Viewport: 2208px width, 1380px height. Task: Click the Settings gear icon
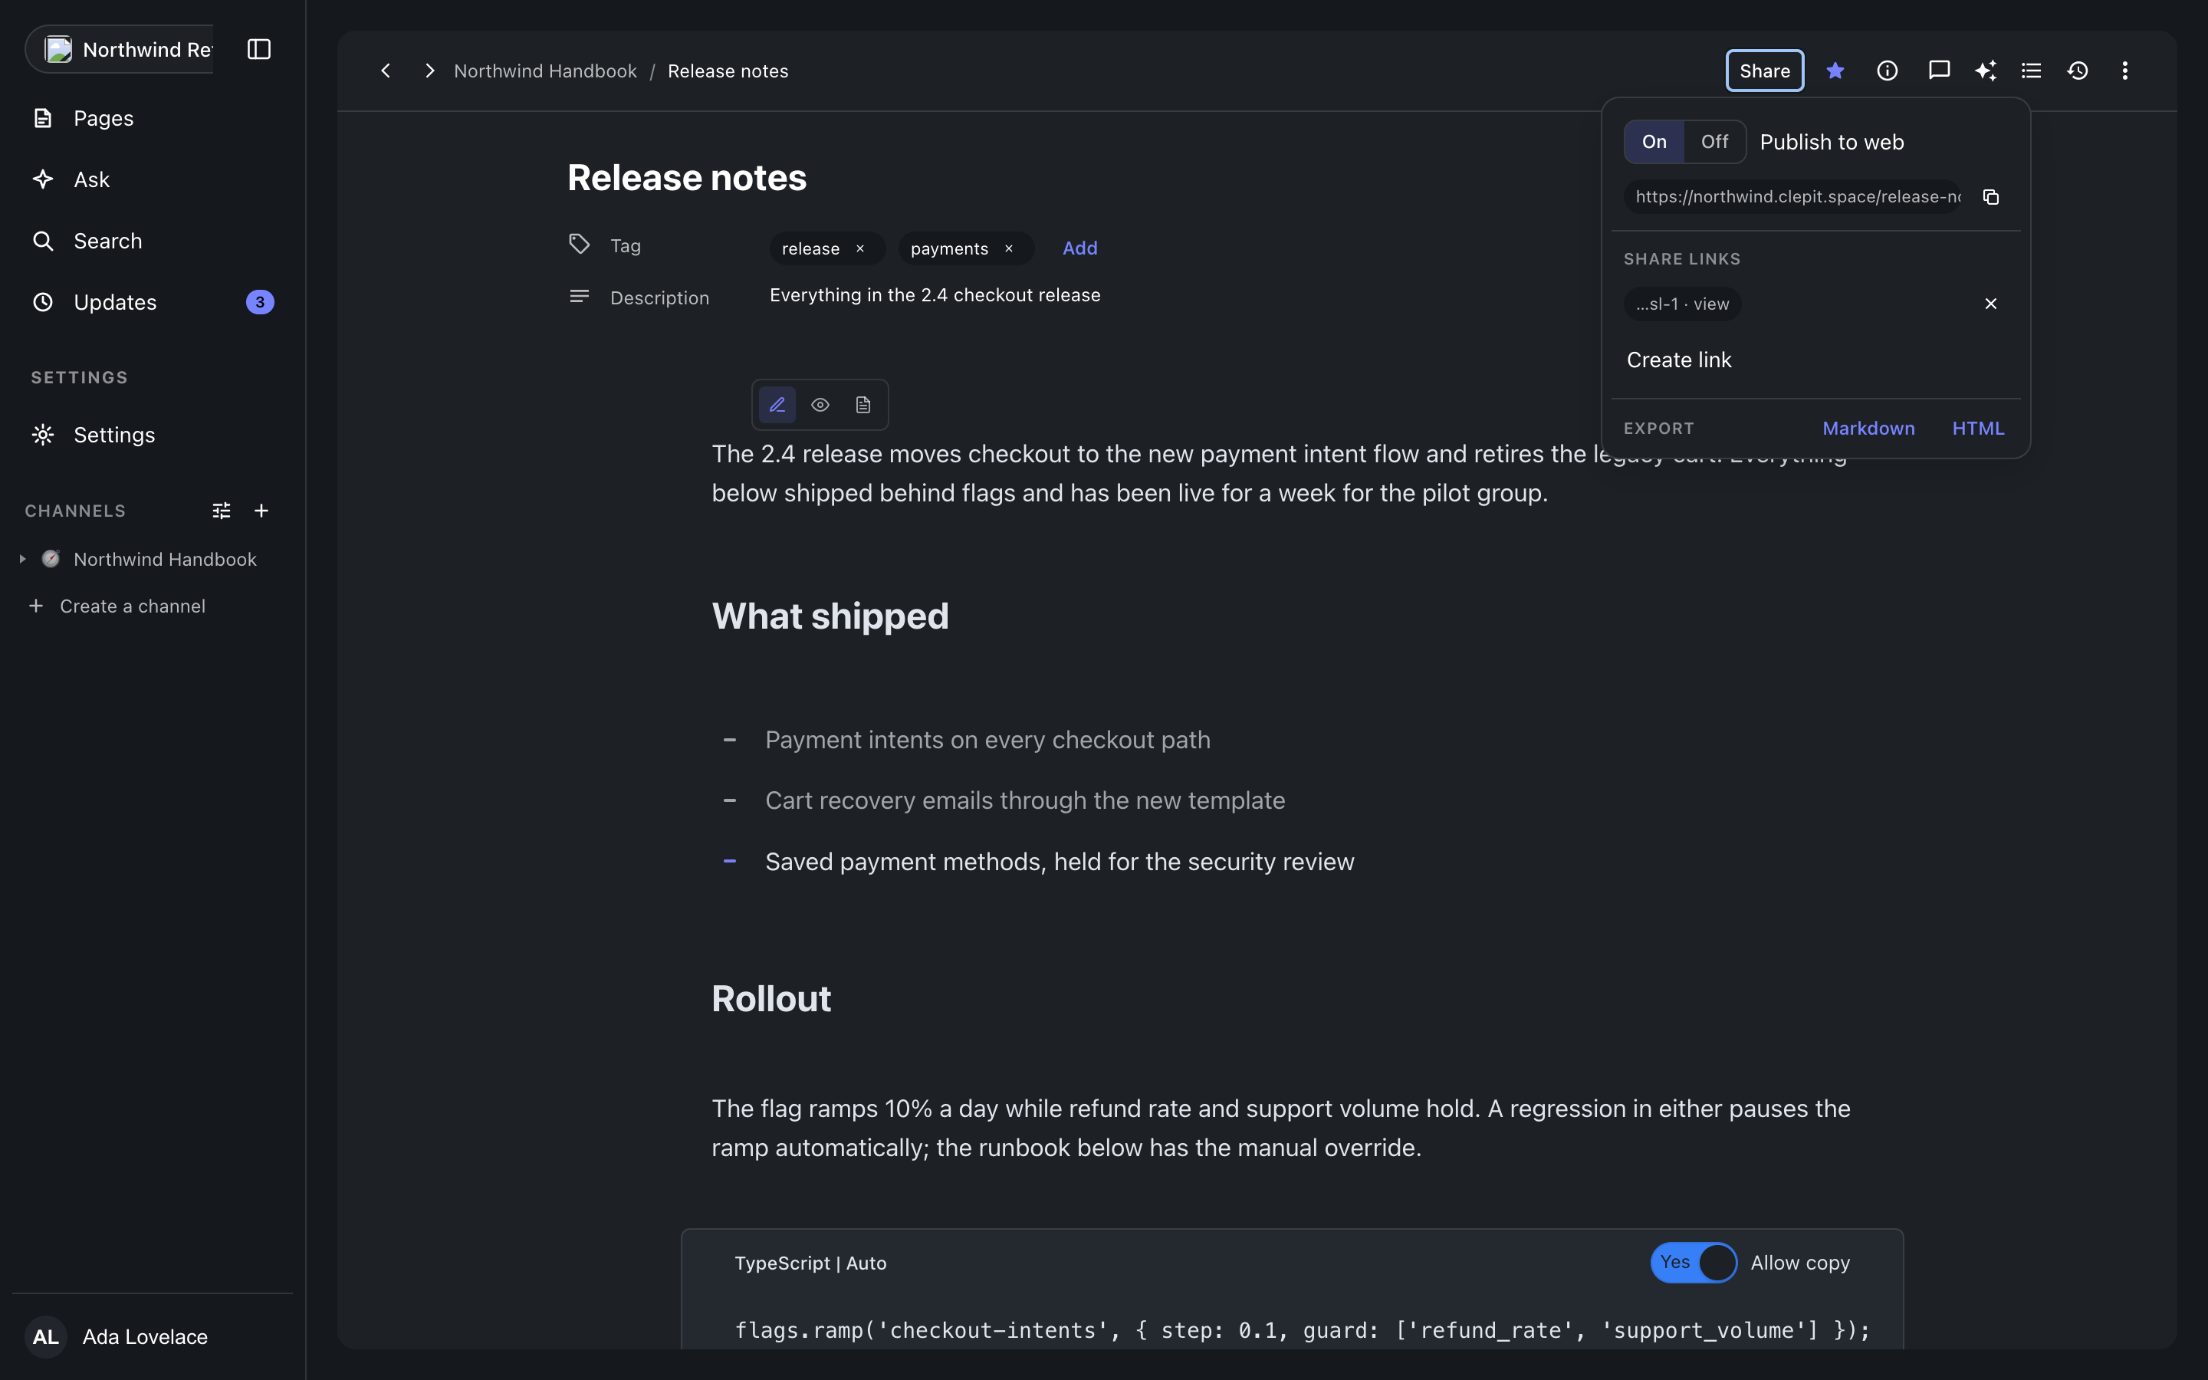tap(43, 435)
